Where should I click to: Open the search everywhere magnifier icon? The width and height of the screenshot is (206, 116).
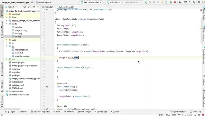tap(199, 2)
